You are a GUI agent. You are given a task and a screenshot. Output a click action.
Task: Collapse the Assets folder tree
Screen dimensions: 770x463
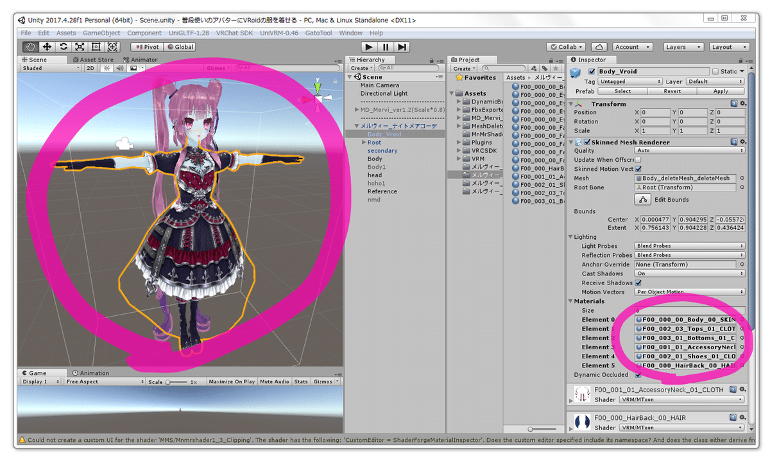point(451,94)
